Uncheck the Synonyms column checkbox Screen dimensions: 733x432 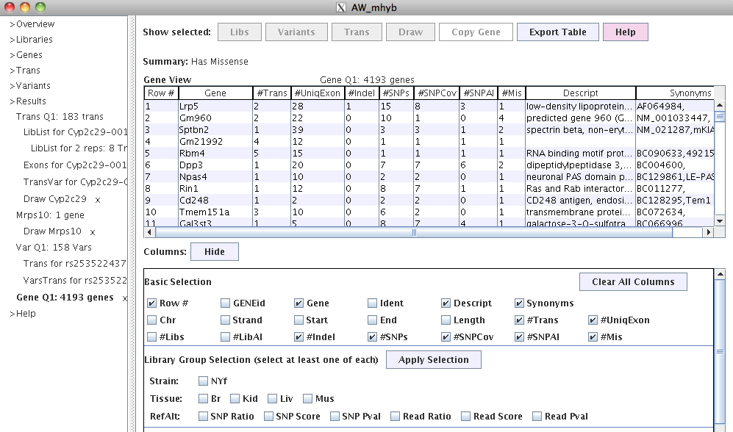click(x=520, y=303)
